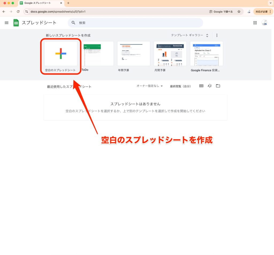Expand the テンプレート ギャラリー
This screenshot has width=274, height=255.
[x=189, y=35]
